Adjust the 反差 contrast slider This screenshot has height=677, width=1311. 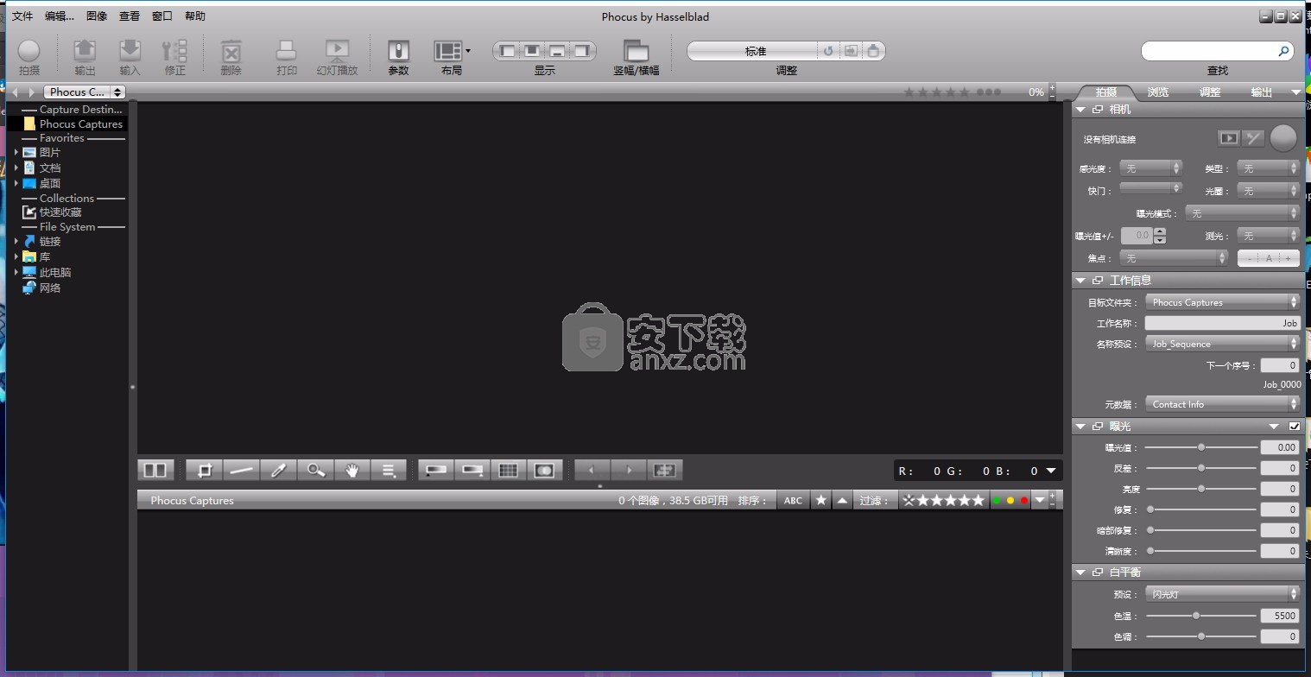[1201, 468]
